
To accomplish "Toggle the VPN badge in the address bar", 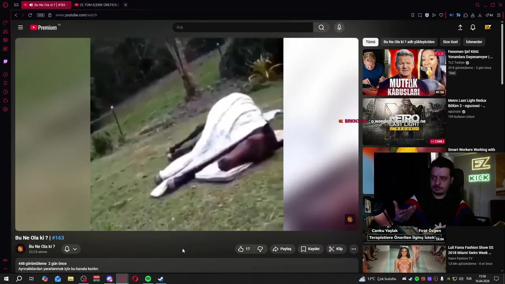I will click(x=41, y=15).
